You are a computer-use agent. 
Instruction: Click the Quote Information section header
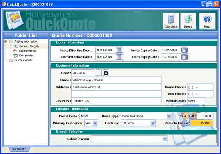133,43
